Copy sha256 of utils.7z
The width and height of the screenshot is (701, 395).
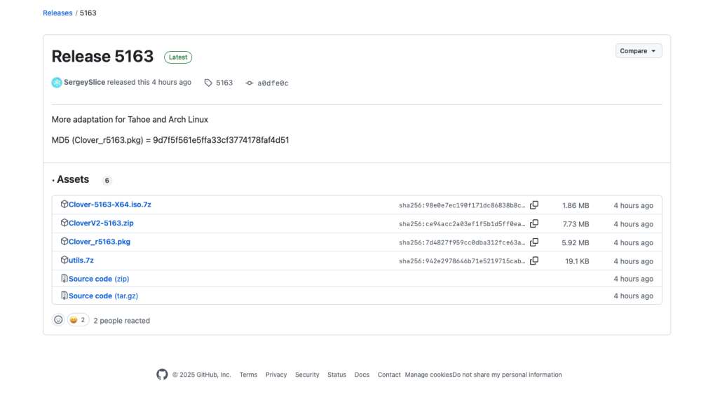[x=533, y=261]
